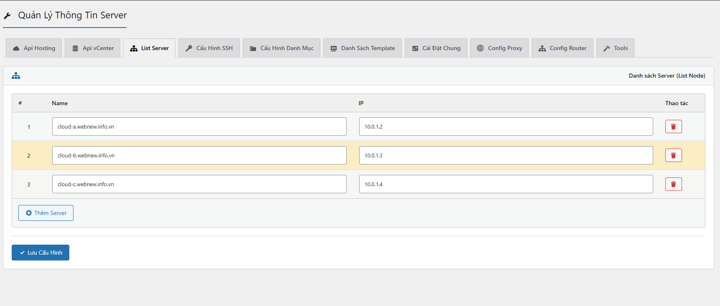
Task: Open the Api Hosting tab
Action: pyautogui.click(x=34, y=48)
